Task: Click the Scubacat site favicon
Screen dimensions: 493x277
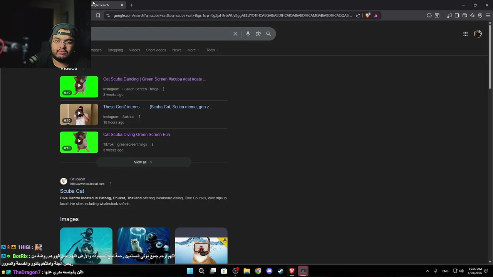Action: pos(64,181)
